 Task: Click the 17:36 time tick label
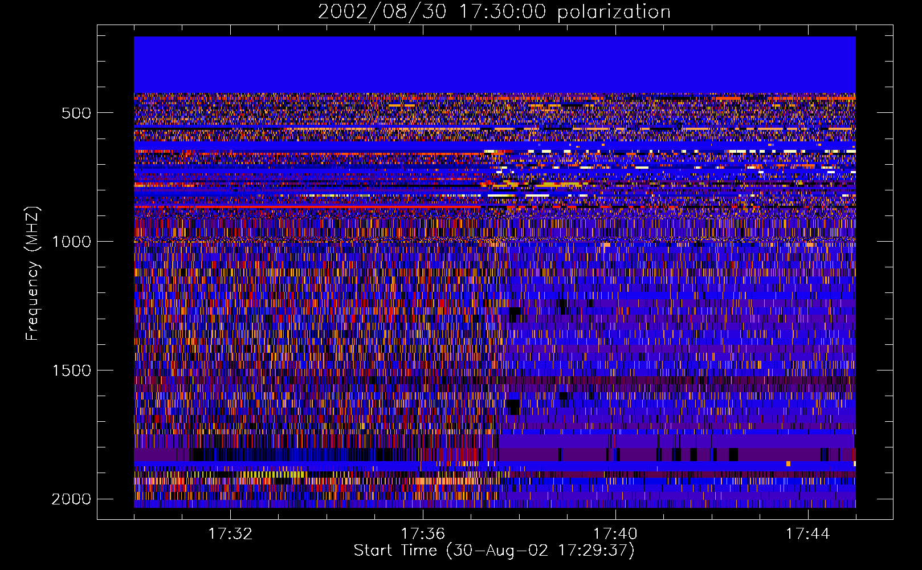423,534
